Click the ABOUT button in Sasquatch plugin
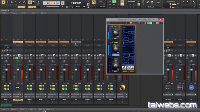This screenshot has width=200, height=112. (131, 72)
